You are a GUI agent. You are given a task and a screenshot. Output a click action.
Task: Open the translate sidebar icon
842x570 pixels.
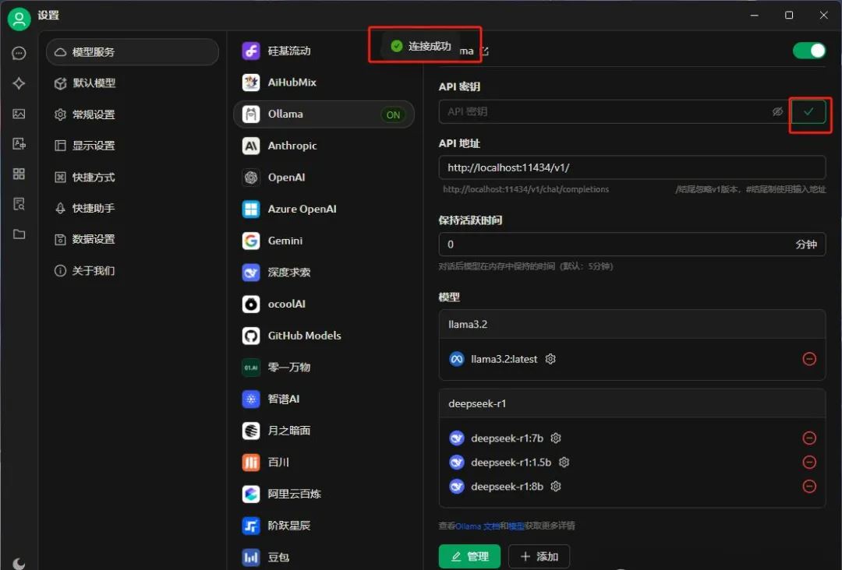click(x=19, y=144)
